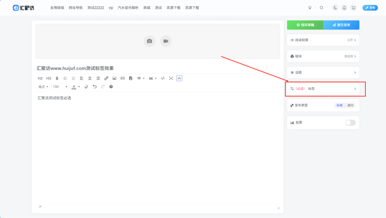Click the green 保存草稿 button

click(305, 25)
